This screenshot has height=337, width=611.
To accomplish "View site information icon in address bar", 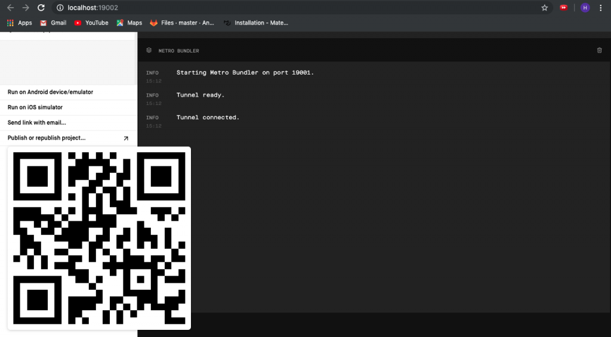I will click(x=60, y=8).
